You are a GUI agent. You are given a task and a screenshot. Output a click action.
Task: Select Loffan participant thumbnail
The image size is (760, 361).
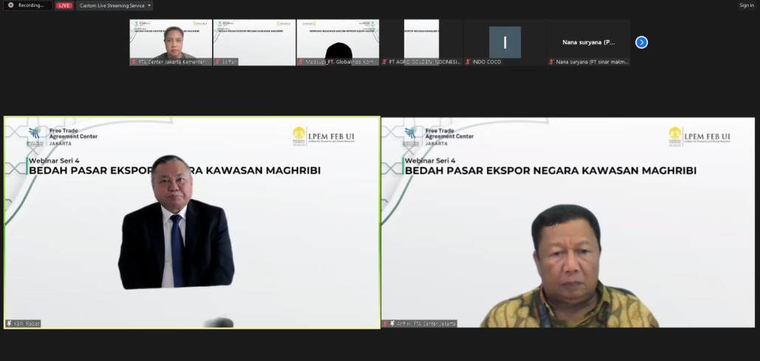(x=254, y=41)
